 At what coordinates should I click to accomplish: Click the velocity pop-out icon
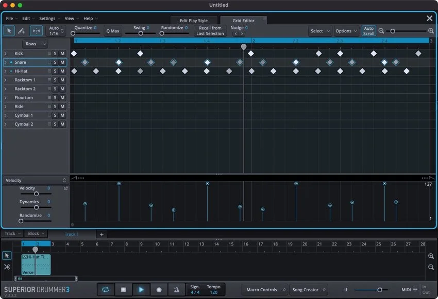tap(65, 188)
